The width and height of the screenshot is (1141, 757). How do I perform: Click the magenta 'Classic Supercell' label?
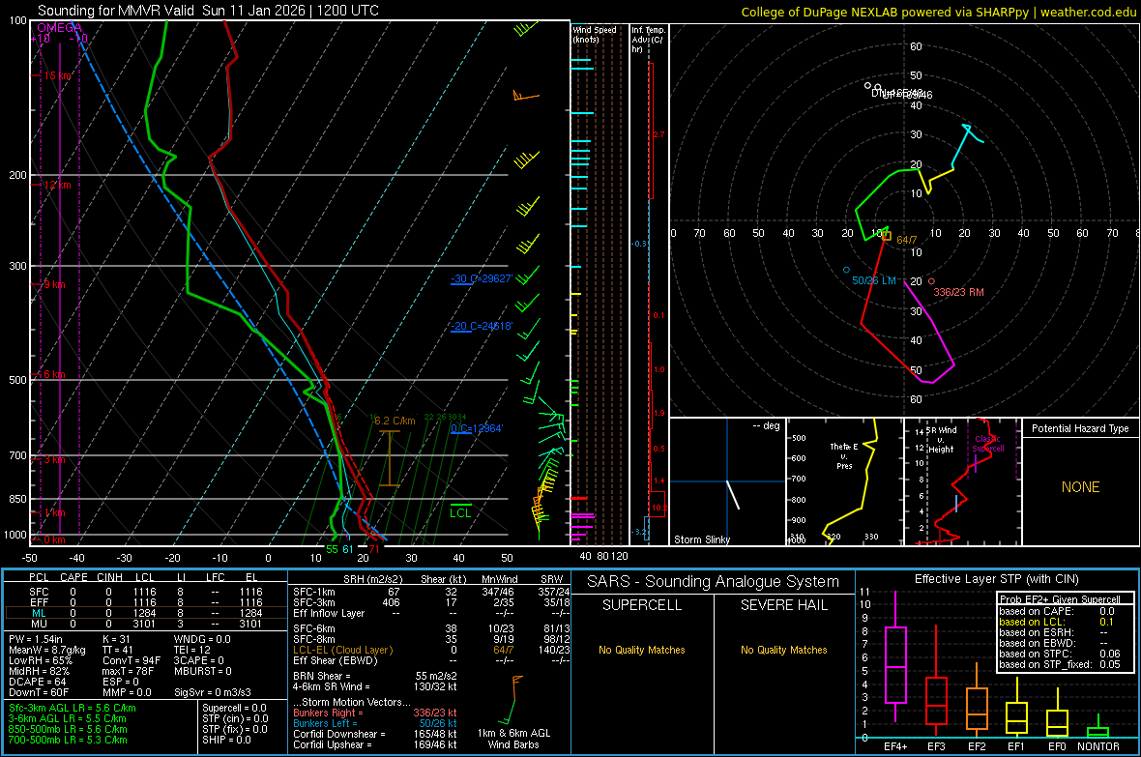[988, 444]
